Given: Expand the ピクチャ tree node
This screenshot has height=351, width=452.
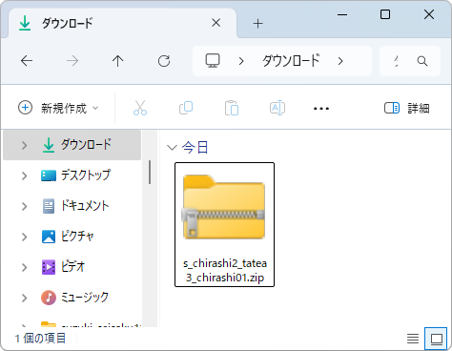Looking at the screenshot, I should pyautogui.click(x=24, y=237).
